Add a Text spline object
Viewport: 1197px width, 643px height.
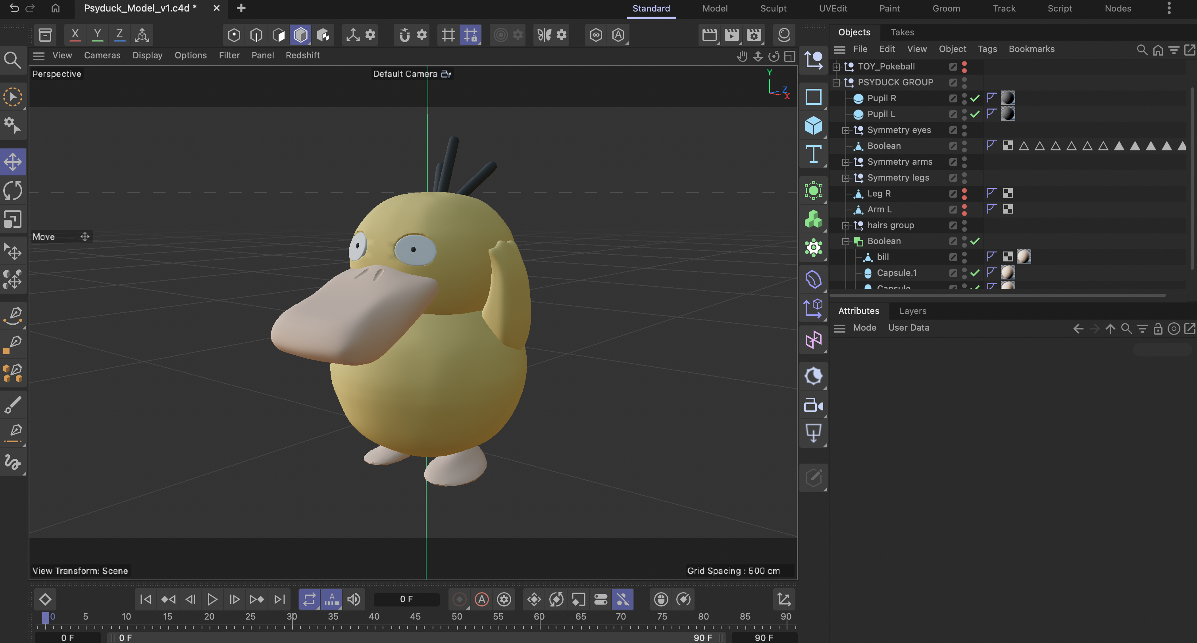tap(813, 154)
